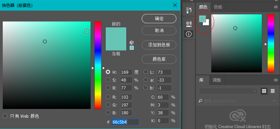The width and height of the screenshot is (280, 129).
Task: Switch libraries to grid view
Action: 264,91
